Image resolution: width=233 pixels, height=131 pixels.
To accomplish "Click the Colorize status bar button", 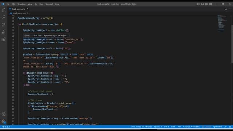I will coord(206,127).
